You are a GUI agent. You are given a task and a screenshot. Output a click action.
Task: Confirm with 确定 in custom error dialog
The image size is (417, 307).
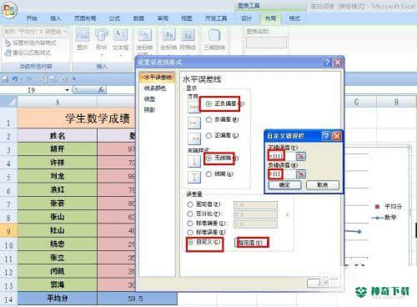(285, 185)
